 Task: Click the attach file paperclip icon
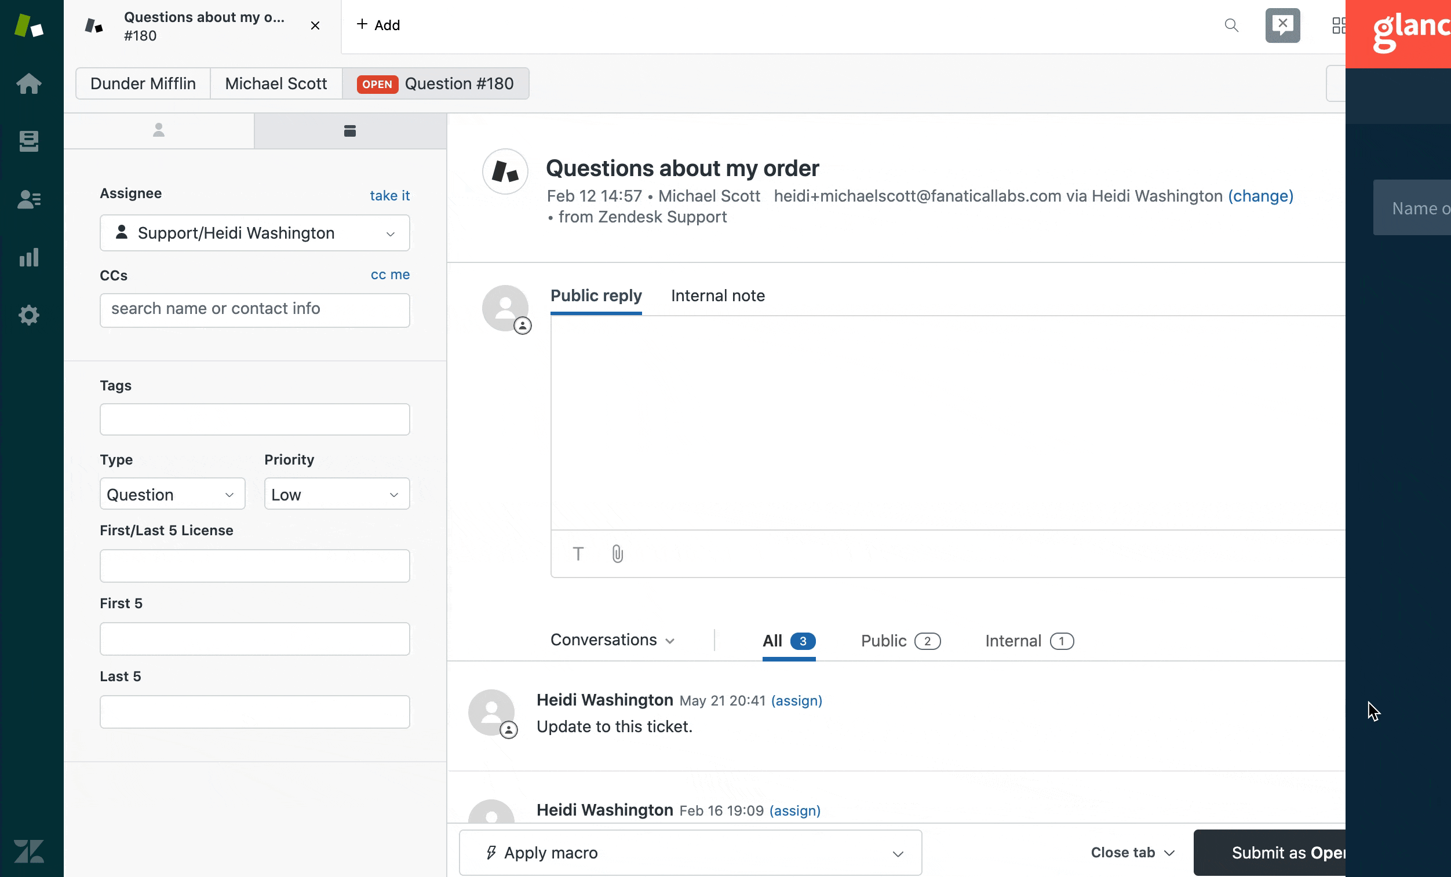(617, 554)
